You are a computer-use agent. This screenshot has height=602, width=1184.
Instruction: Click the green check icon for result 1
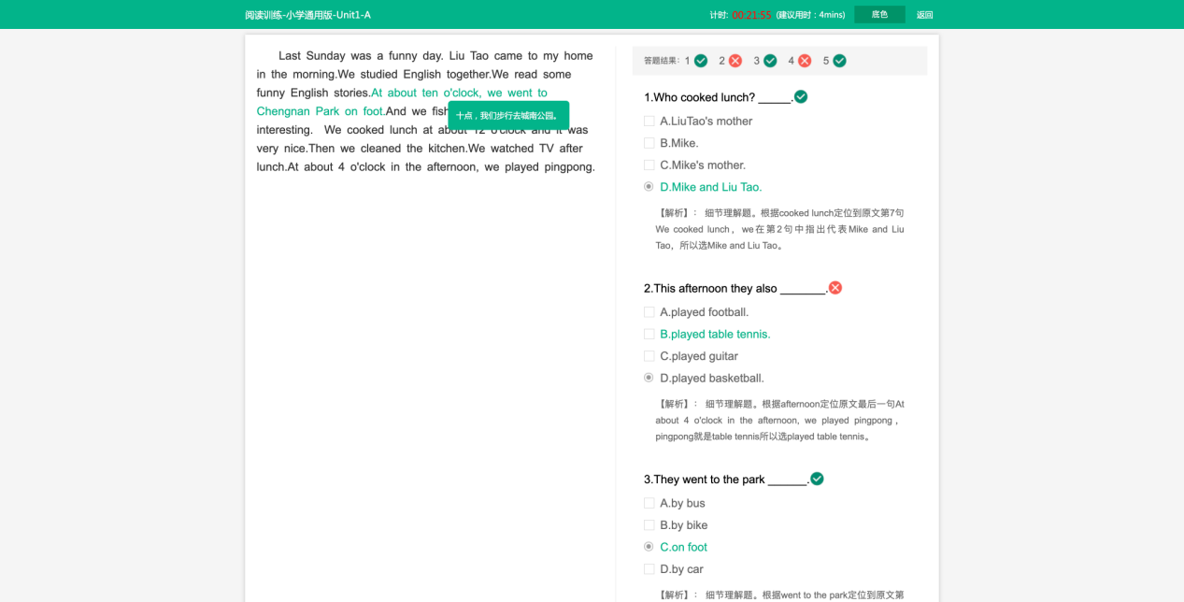[x=701, y=61]
